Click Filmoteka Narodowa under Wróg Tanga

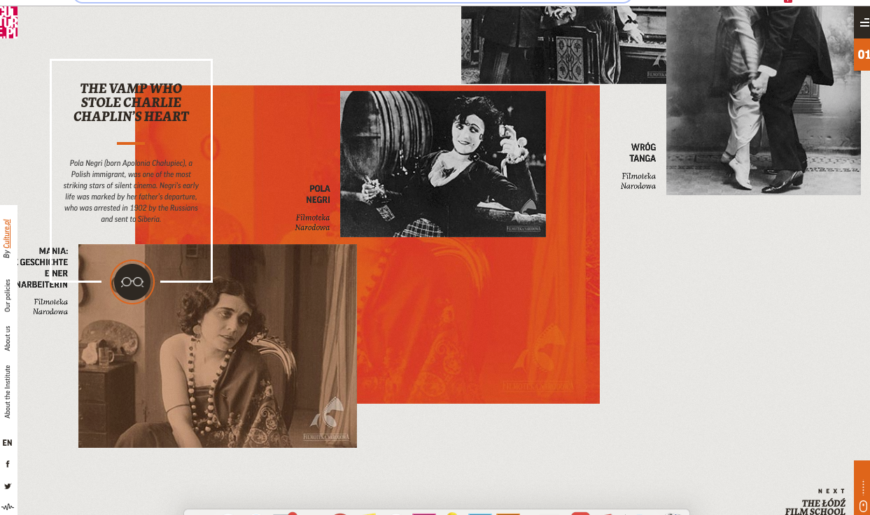[x=638, y=181]
